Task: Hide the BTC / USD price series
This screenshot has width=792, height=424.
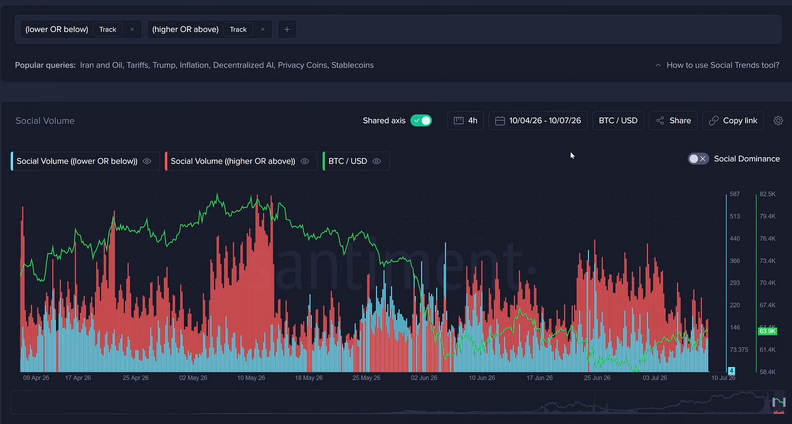Action: tap(377, 161)
